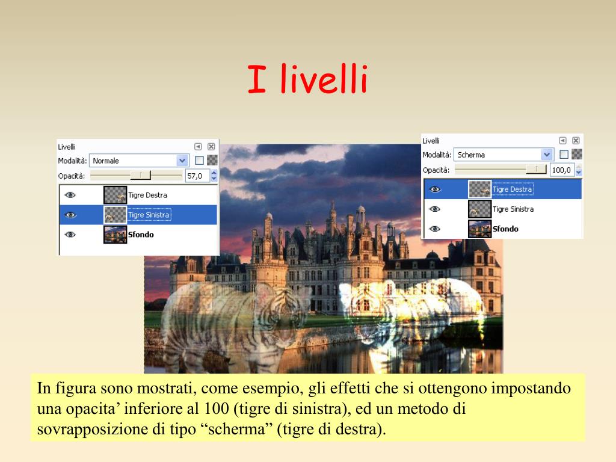Screen dimensions: 616x462
Task: Select 'Sfondo' layer name in right panel
Action: point(505,229)
